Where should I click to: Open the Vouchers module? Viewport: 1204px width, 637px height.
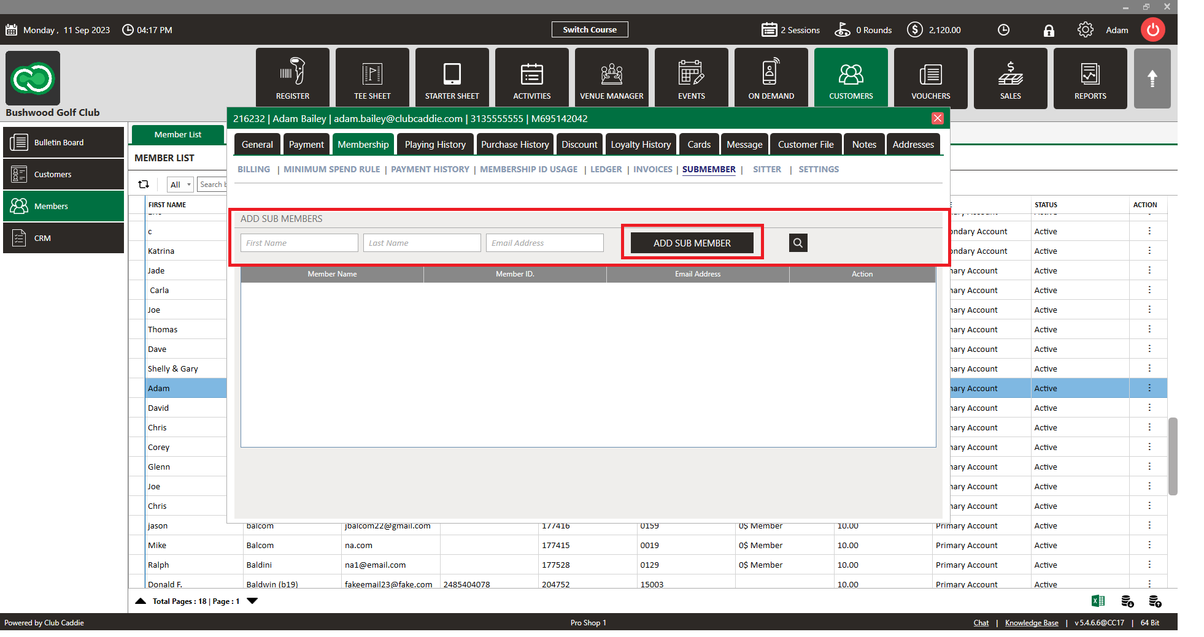point(931,78)
